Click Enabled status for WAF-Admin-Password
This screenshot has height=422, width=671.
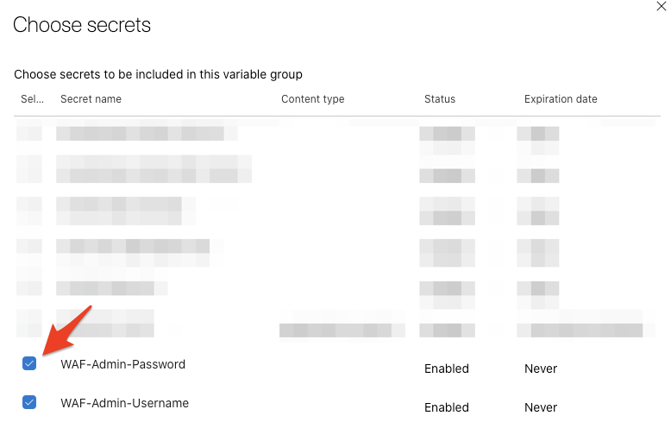[446, 368]
